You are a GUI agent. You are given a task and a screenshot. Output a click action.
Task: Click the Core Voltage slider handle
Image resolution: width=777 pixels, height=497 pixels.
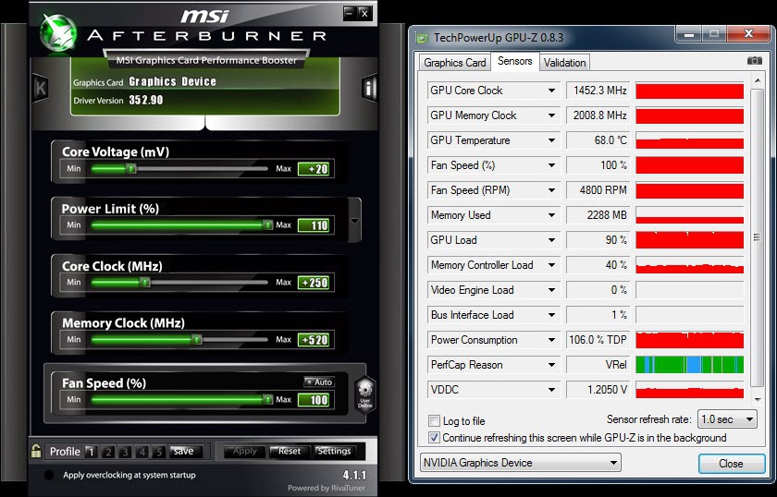(130, 169)
